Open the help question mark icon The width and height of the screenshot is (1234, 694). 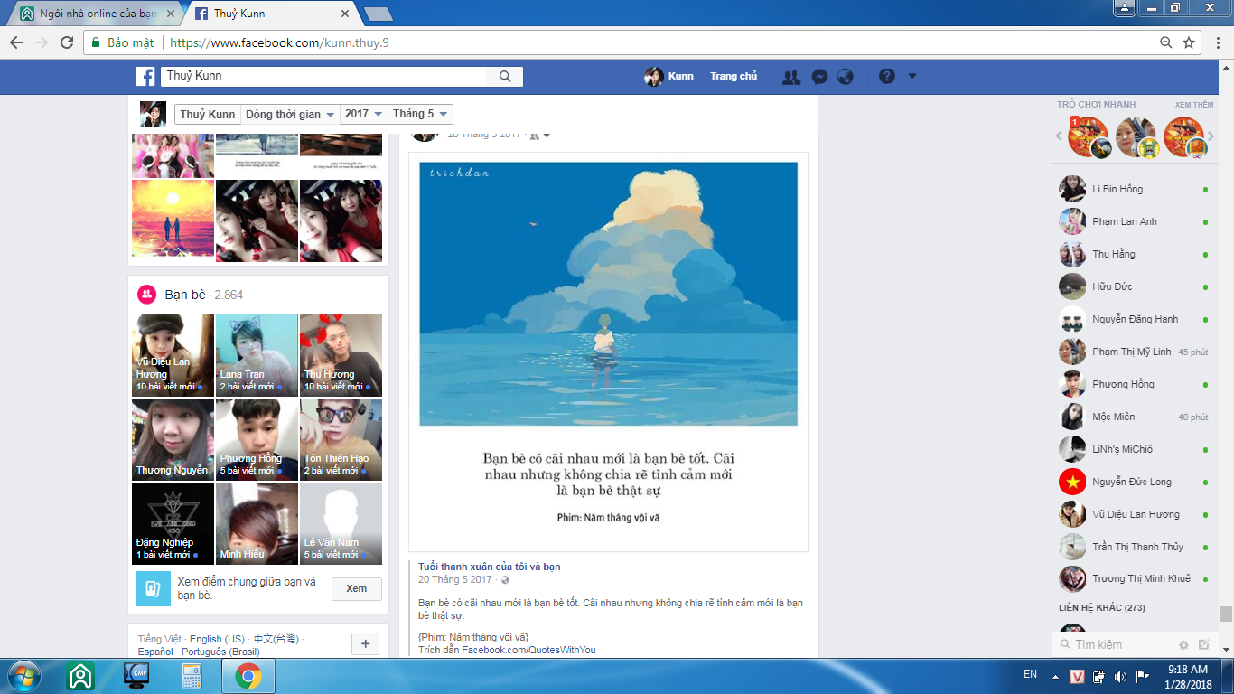(887, 77)
